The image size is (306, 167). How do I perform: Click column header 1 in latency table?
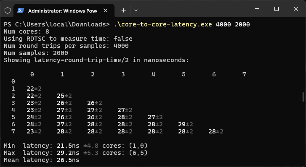tap(62, 74)
